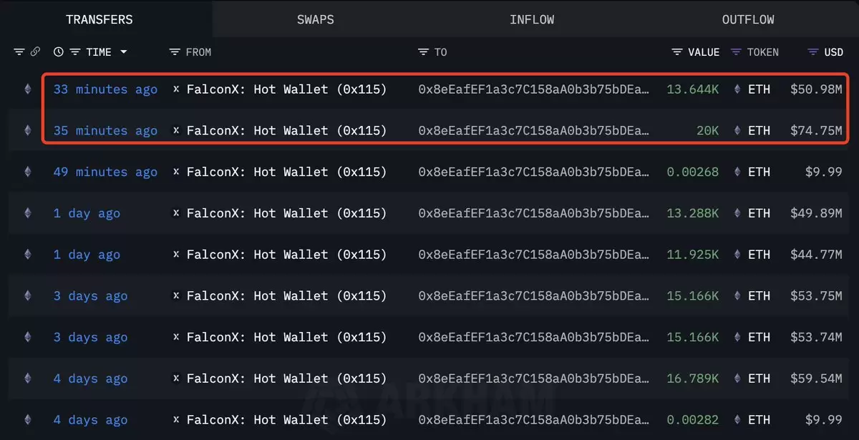Click the Ethereum chain icon of the 35 minutes ago row
This screenshot has width=859, height=440.
coord(28,131)
